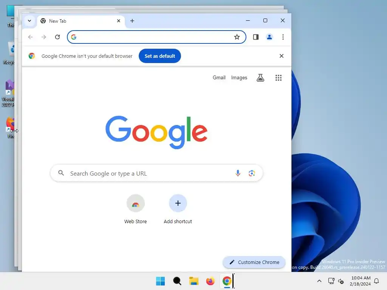Bookmark this tab with star icon
387x290 pixels.
pos(237,37)
